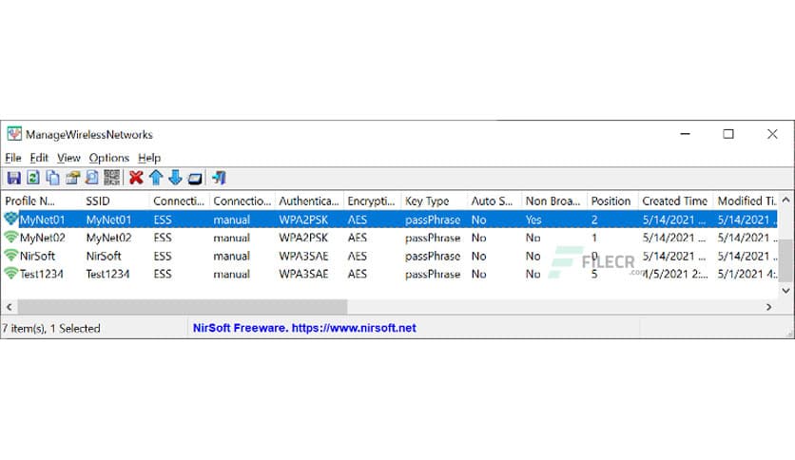Click horizontal scrollbar right arrow
The image size is (795, 460).
(x=769, y=306)
